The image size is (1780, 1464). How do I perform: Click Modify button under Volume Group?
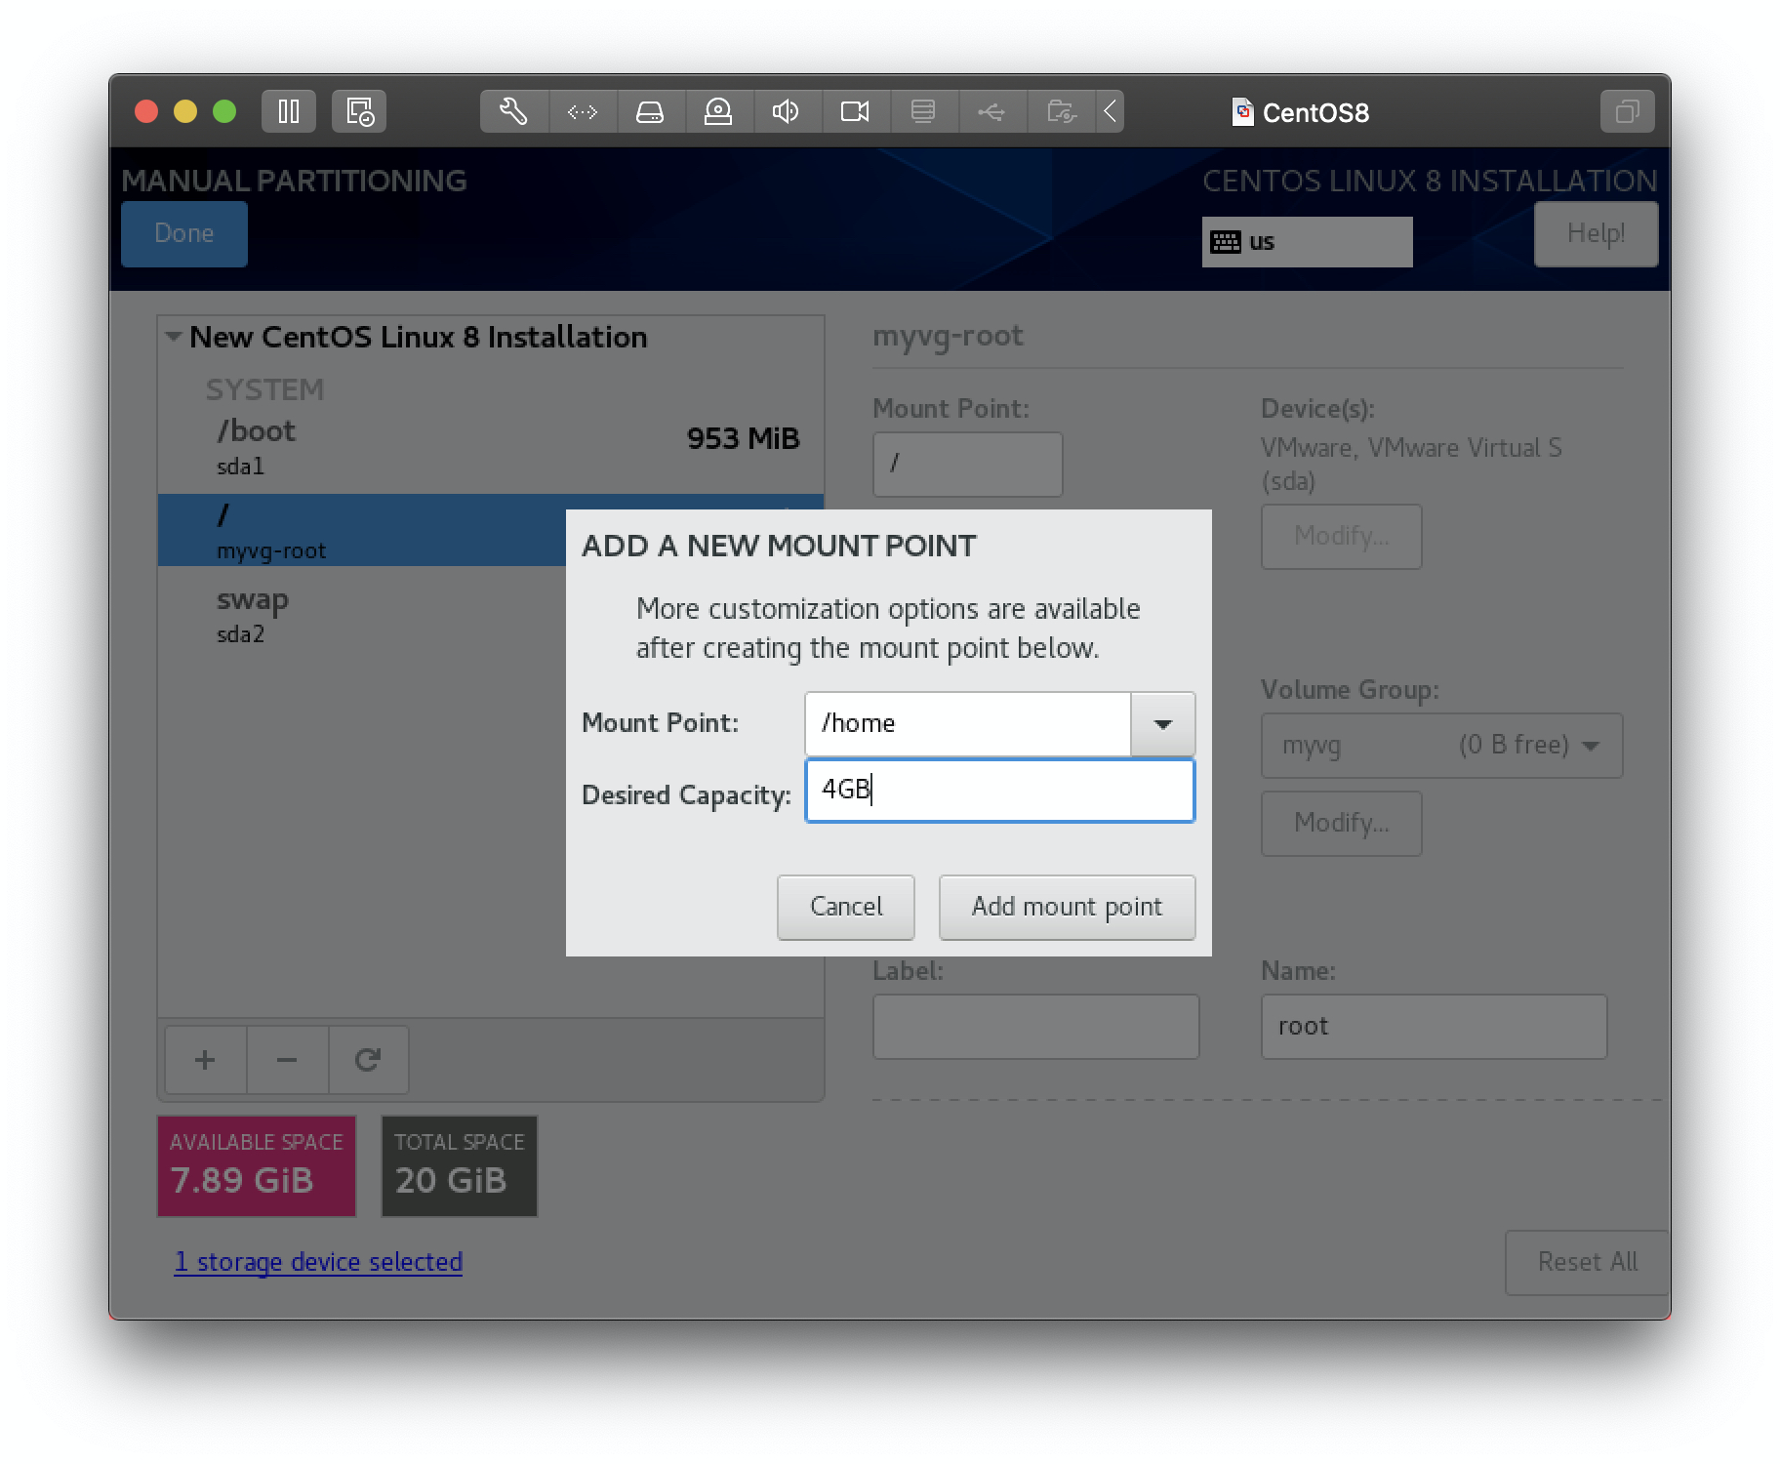[x=1341, y=823]
